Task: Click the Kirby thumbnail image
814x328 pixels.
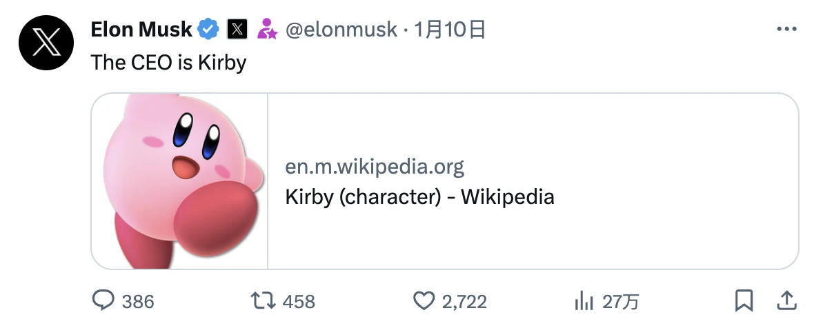Action: (180, 181)
